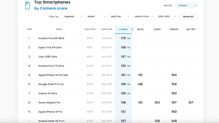Click the Launch Price column header
Viewport: 219px width, 123px height.
click(90, 29)
